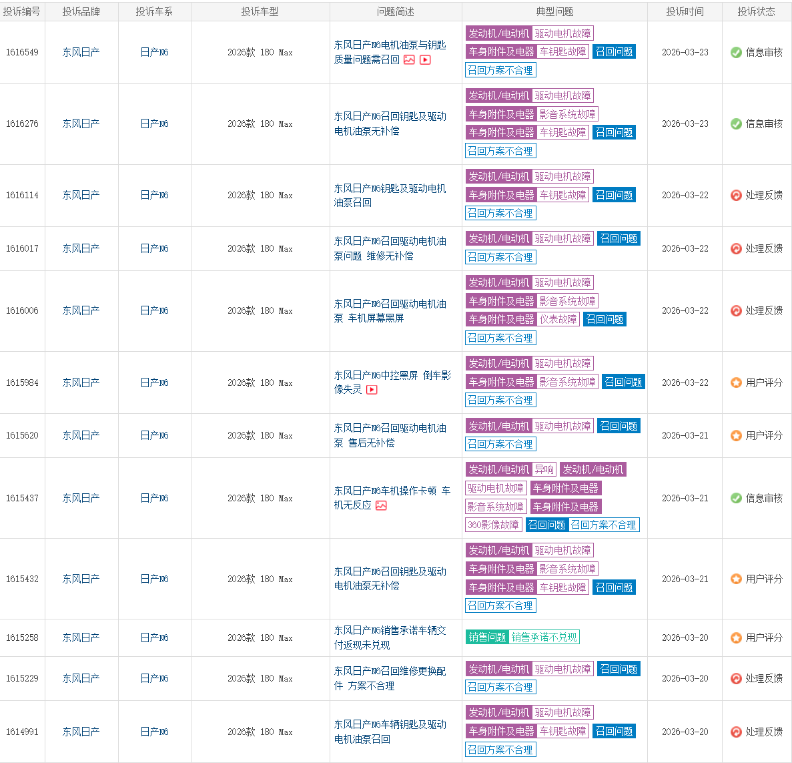Click orange 用户评分 status icon for 1615984

point(736,383)
